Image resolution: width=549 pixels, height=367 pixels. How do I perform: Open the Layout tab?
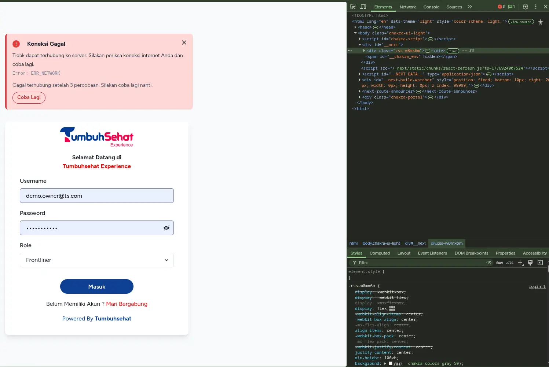(x=404, y=253)
